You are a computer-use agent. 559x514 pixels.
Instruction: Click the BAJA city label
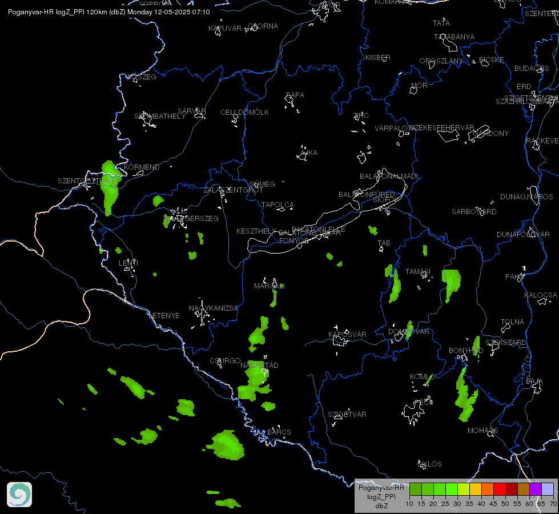(534, 382)
